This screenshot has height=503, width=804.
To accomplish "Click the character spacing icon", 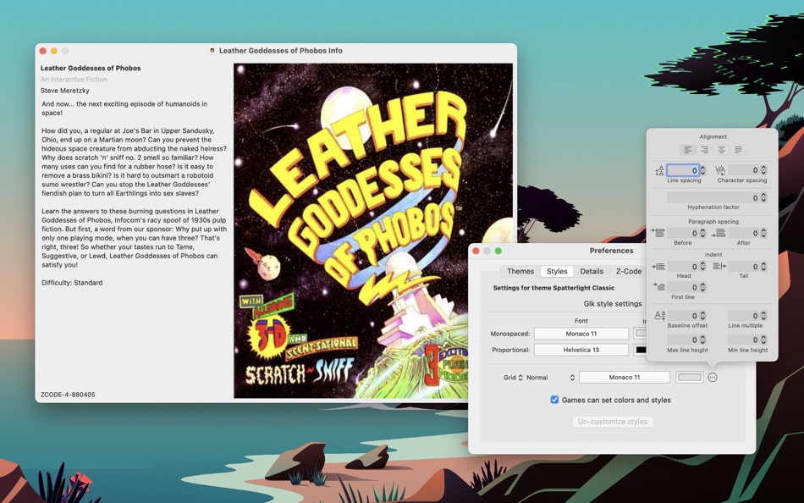I will (x=720, y=170).
